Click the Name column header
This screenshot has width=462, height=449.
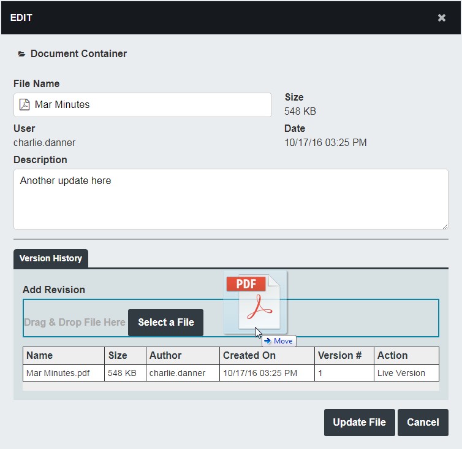[x=40, y=356]
